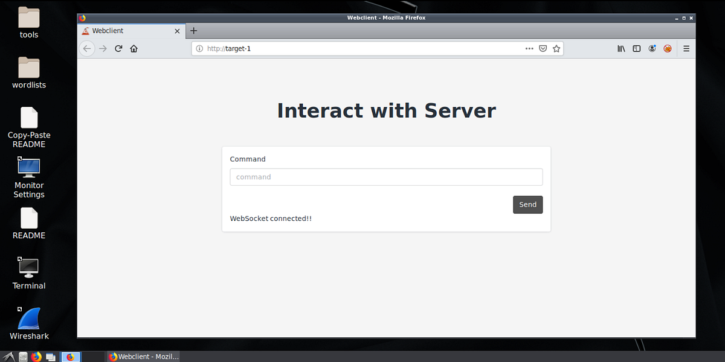Click the site information icon in address bar
Viewport: 725px width, 362px height.
click(199, 48)
